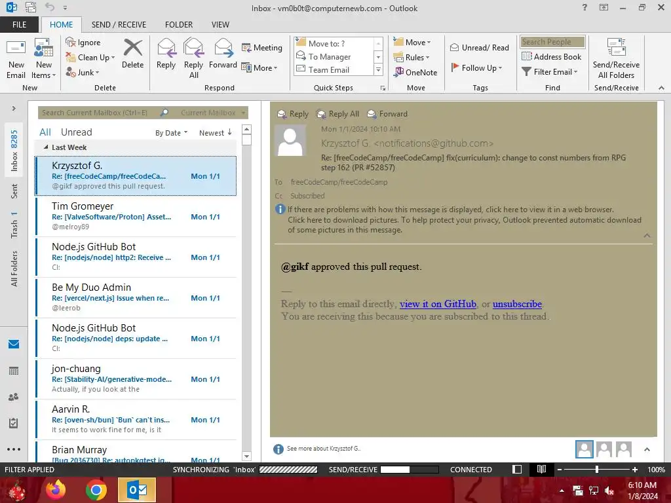The width and height of the screenshot is (671, 503).
Task: Click Reply All in the reading pane
Action: tap(337, 114)
